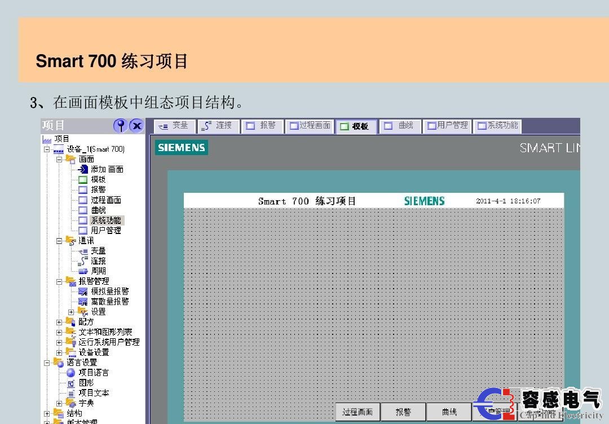Select 文本和图形列表 tree label
The height and width of the screenshot is (424, 609).
[105, 332]
